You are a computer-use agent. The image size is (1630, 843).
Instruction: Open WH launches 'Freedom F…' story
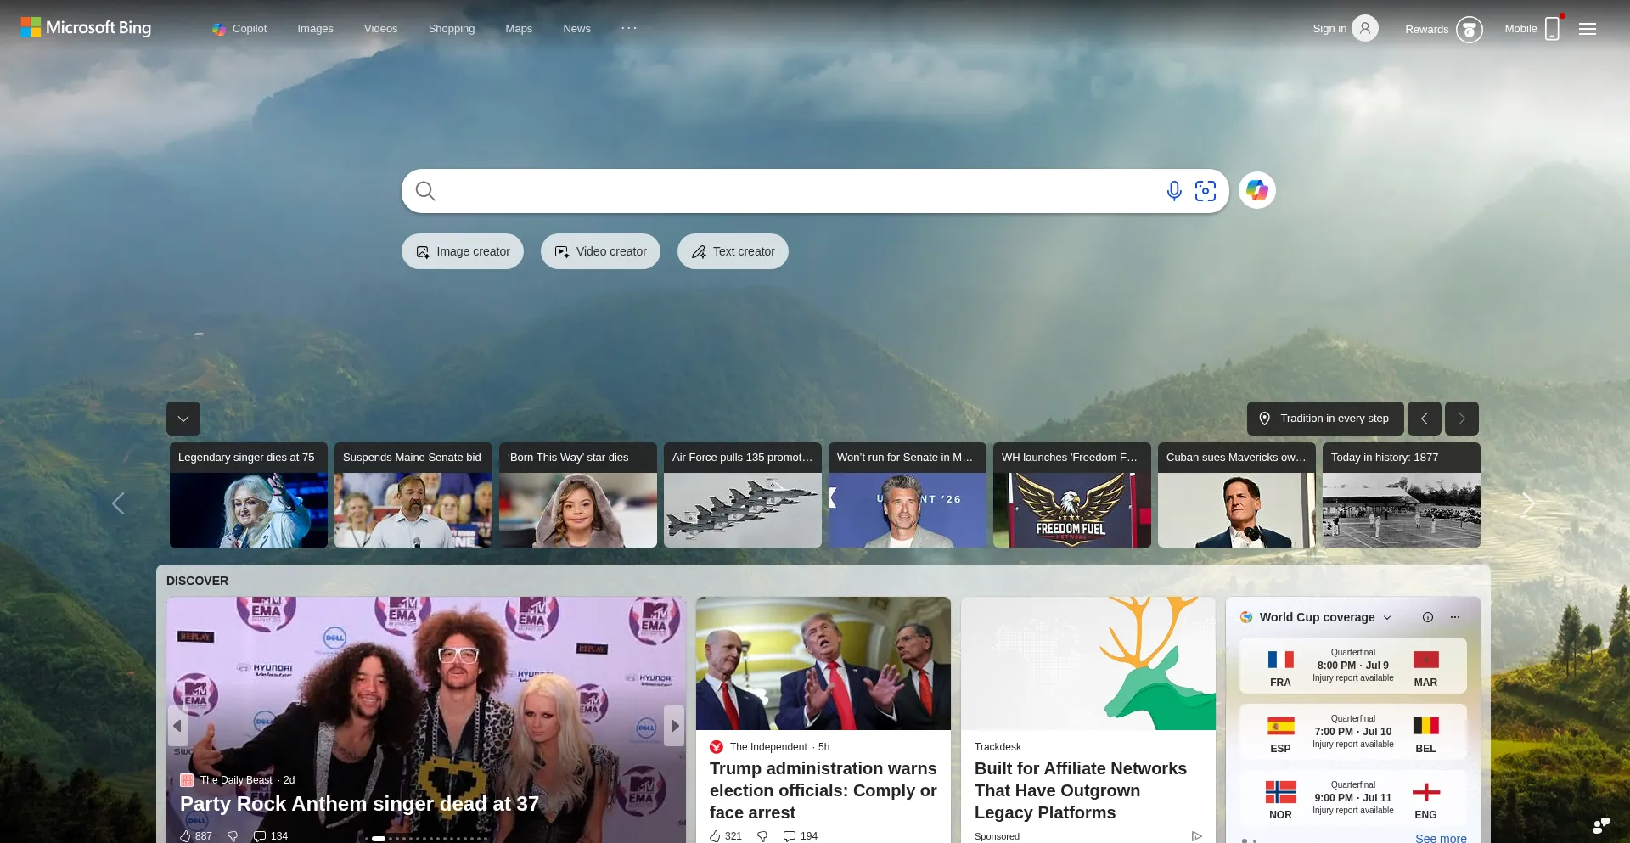coord(1072,495)
